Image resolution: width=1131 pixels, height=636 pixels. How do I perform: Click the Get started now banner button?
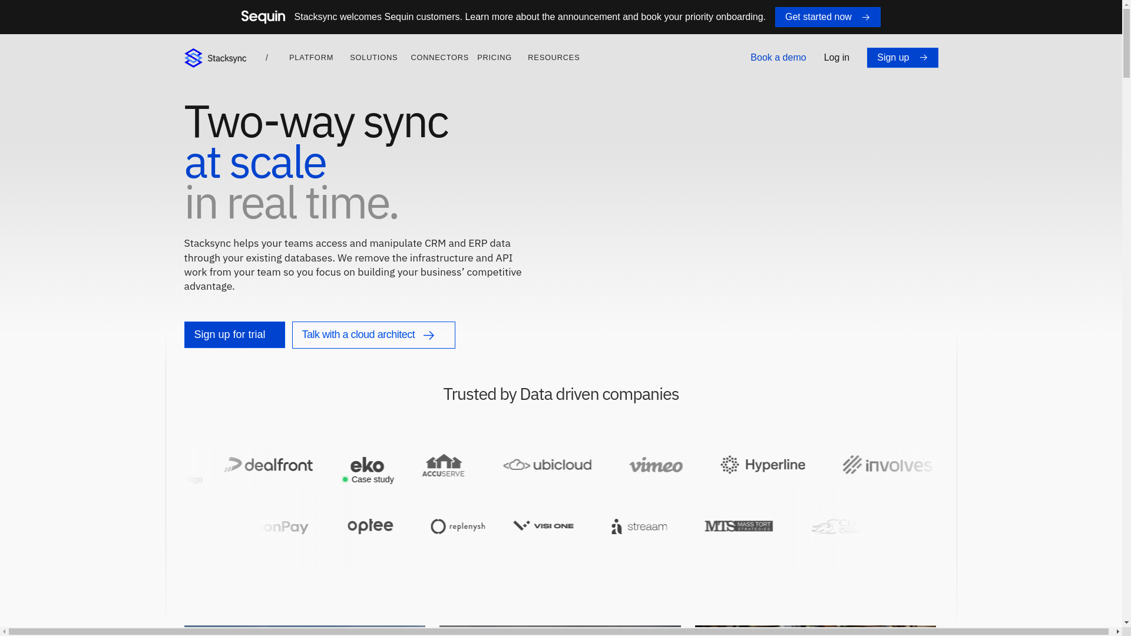click(x=828, y=17)
